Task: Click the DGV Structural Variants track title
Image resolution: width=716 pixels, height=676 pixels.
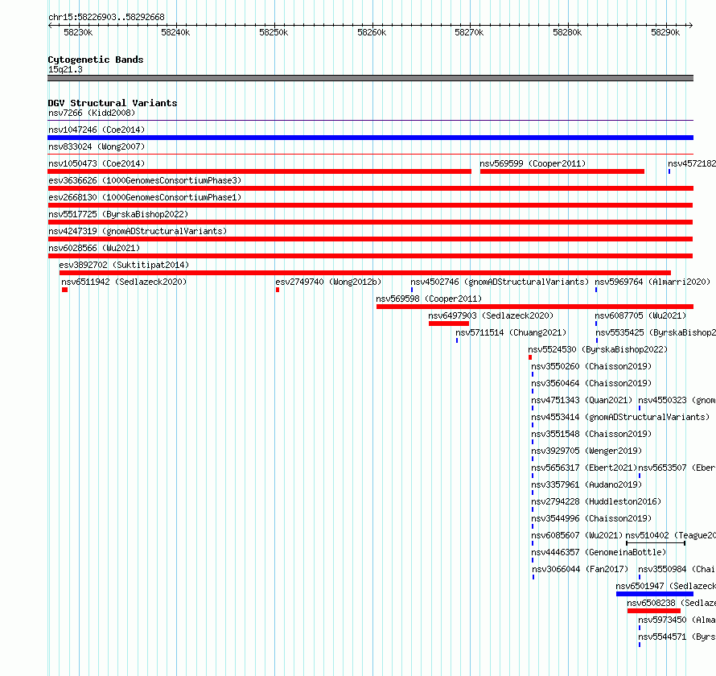Action: point(113,103)
